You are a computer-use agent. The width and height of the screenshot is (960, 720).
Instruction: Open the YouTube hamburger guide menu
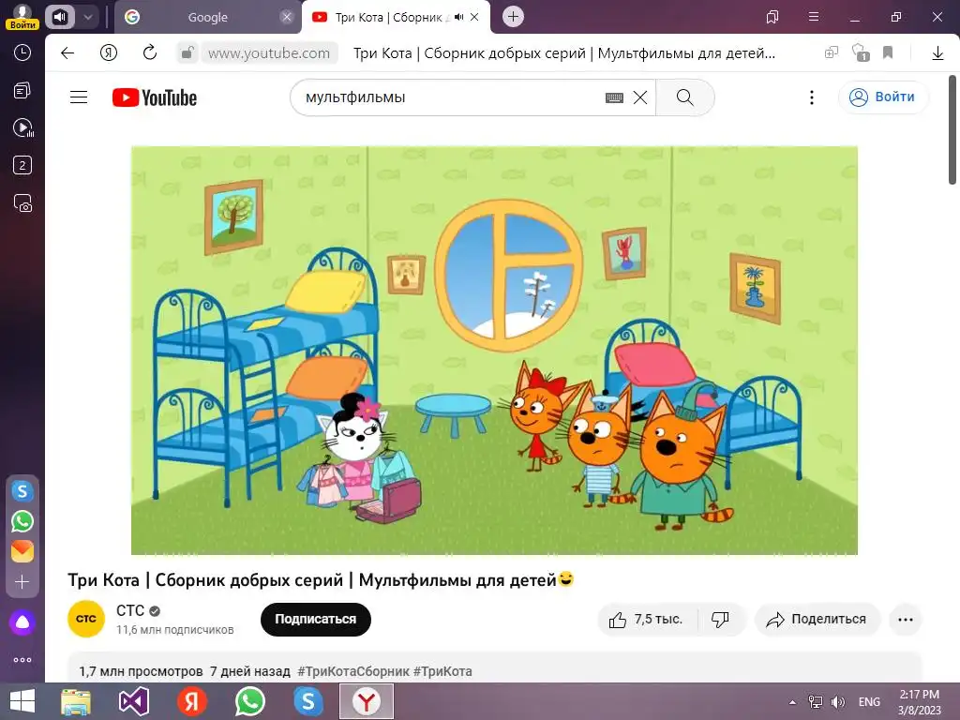79,97
